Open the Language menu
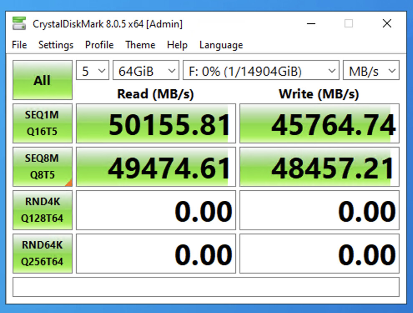This screenshot has width=413, height=313. [221, 45]
